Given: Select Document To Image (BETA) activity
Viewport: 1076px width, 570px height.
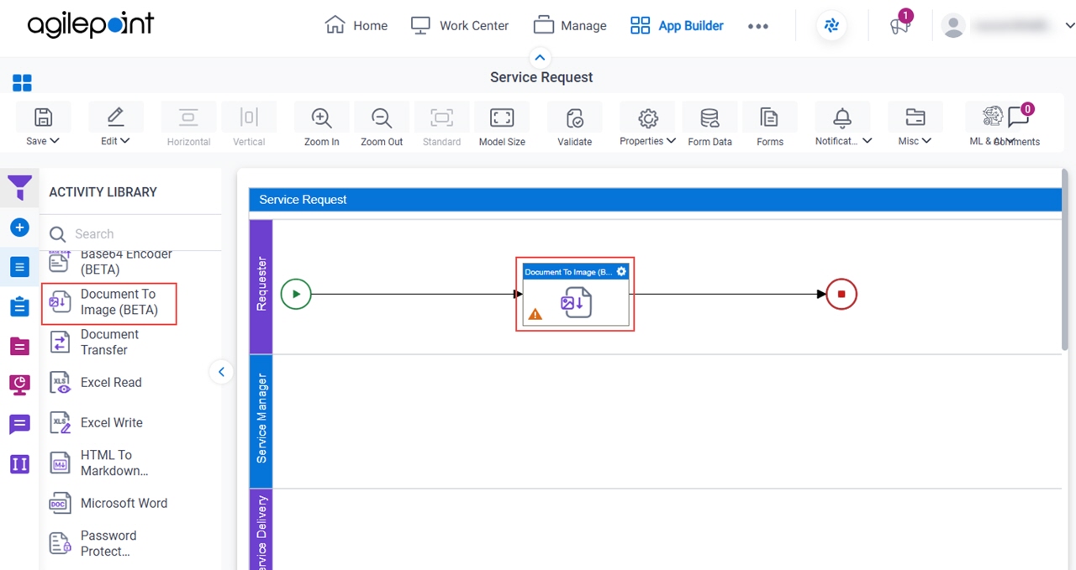Looking at the screenshot, I should 109,302.
